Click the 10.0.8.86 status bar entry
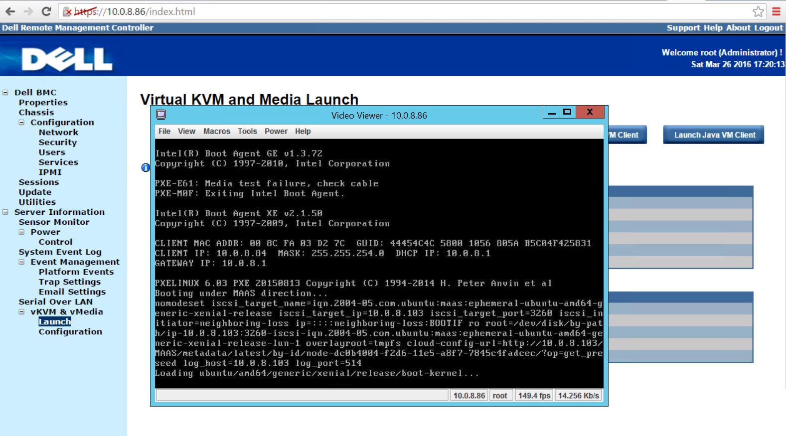 (x=469, y=395)
